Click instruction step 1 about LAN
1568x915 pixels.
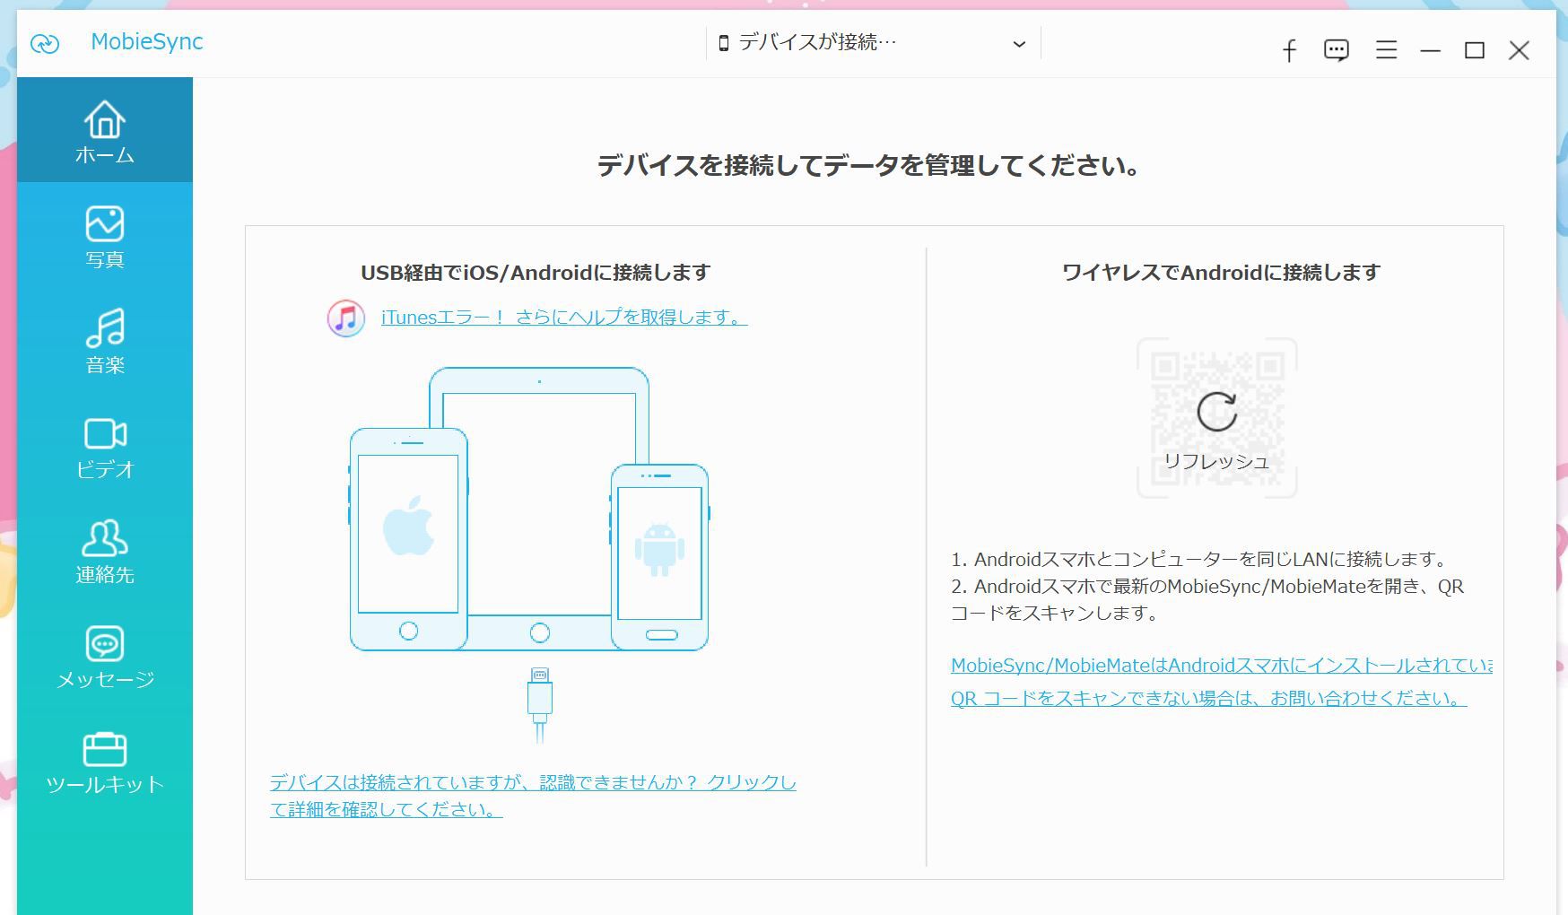pyautogui.click(x=1201, y=559)
